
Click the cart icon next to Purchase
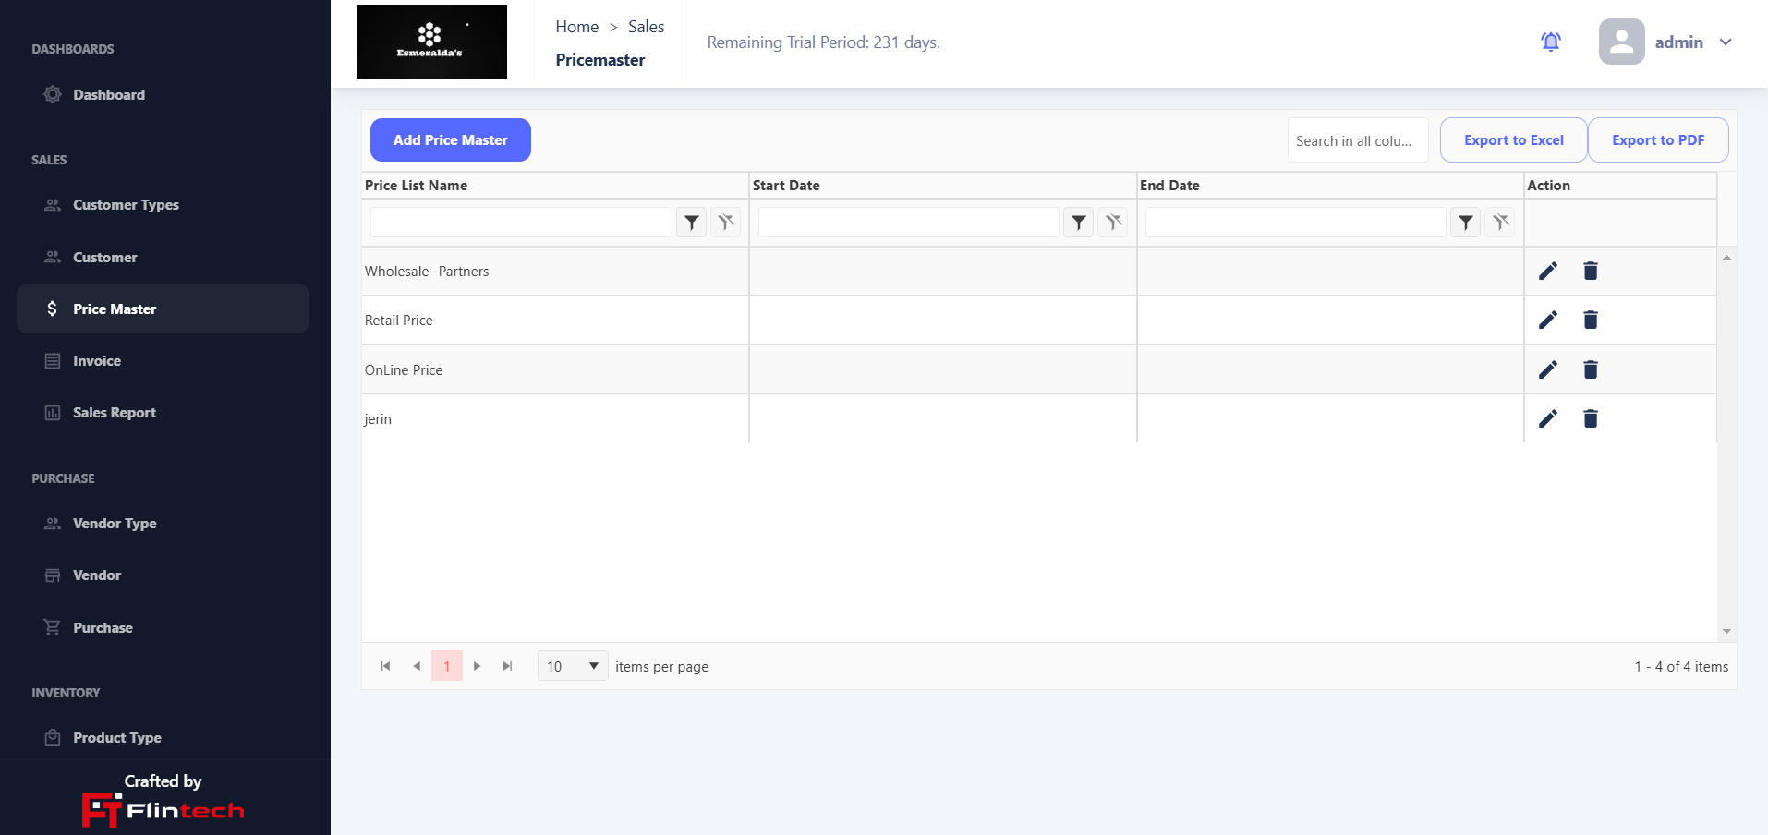click(x=52, y=627)
